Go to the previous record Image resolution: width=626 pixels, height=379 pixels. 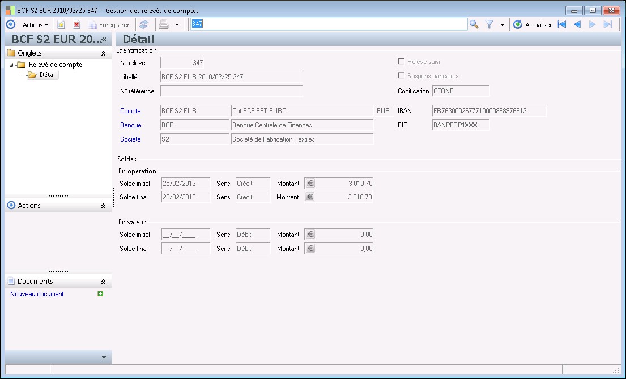pyautogui.click(x=577, y=24)
